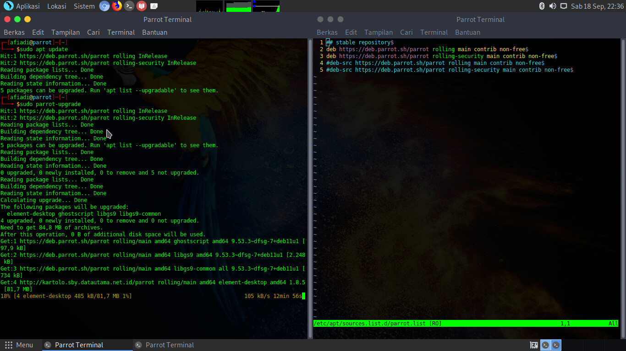Viewport: 626px width, 351px height.
Task: Open Tampilan menu in the left terminal
Action: pos(66,32)
